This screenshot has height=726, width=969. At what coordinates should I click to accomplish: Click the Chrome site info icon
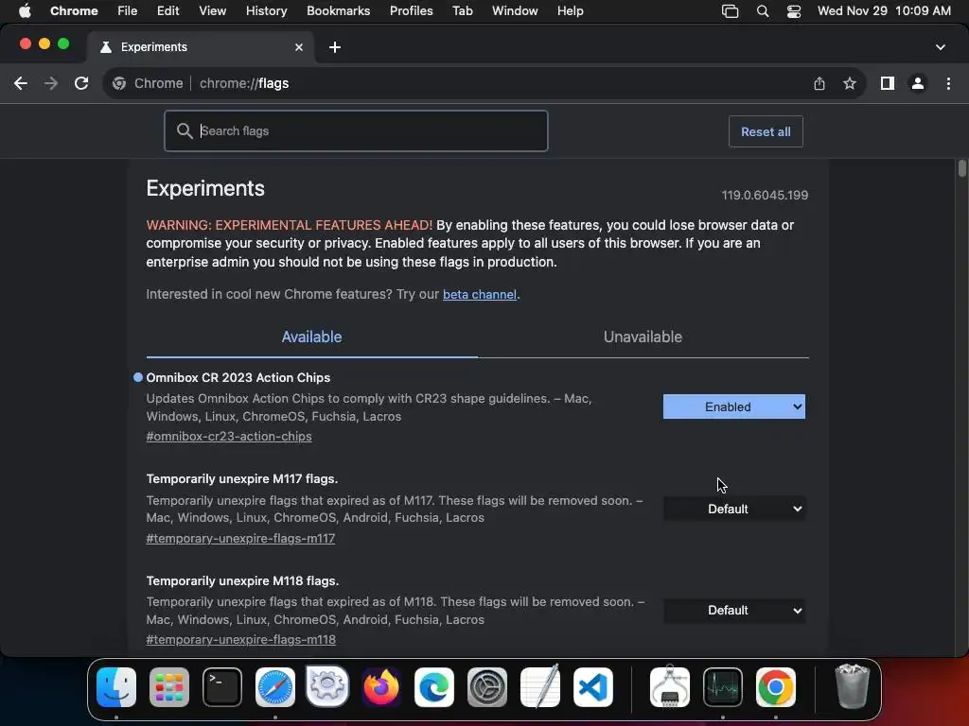pos(119,83)
